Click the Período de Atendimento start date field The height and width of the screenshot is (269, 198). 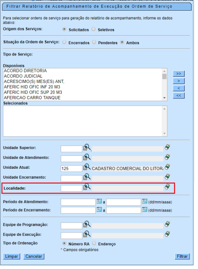pos(78,202)
